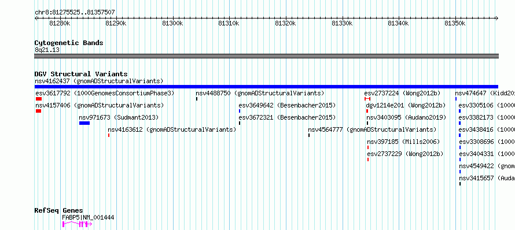
Task: Click esv3672321 (Besenbacher2015) label
Action: click(x=287, y=117)
